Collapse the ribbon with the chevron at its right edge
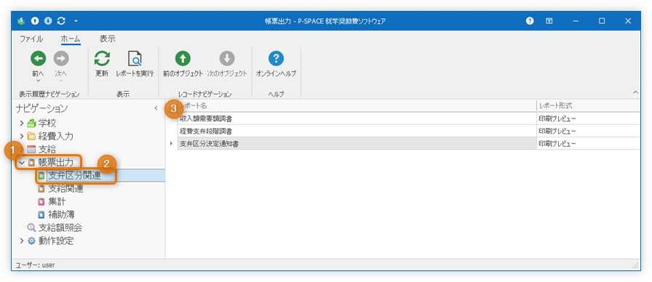Image resolution: width=652 pixels, height=282 pixels. (635, 92)
